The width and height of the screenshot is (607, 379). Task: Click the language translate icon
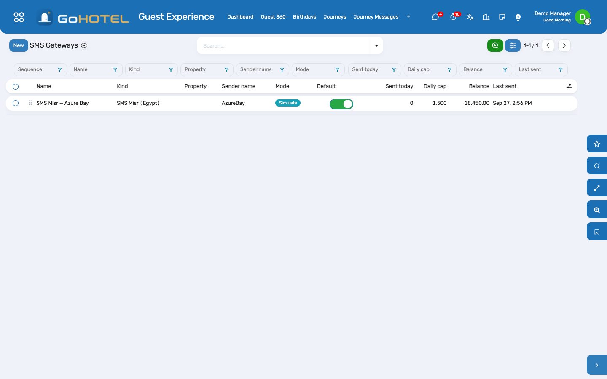(470, 17)
